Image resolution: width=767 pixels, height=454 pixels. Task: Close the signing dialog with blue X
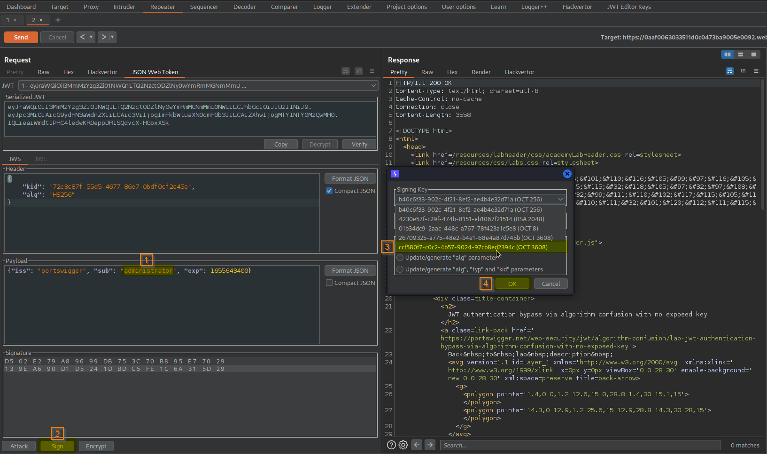click(567, 174)
